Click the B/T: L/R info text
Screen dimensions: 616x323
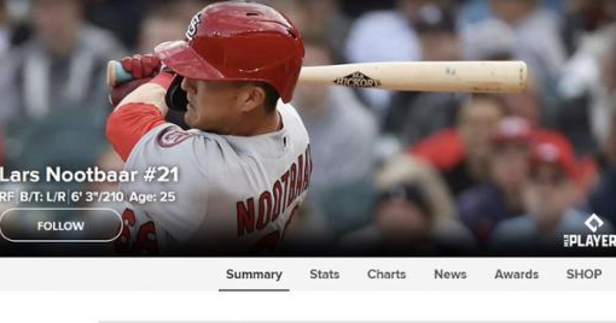point(43,197)
